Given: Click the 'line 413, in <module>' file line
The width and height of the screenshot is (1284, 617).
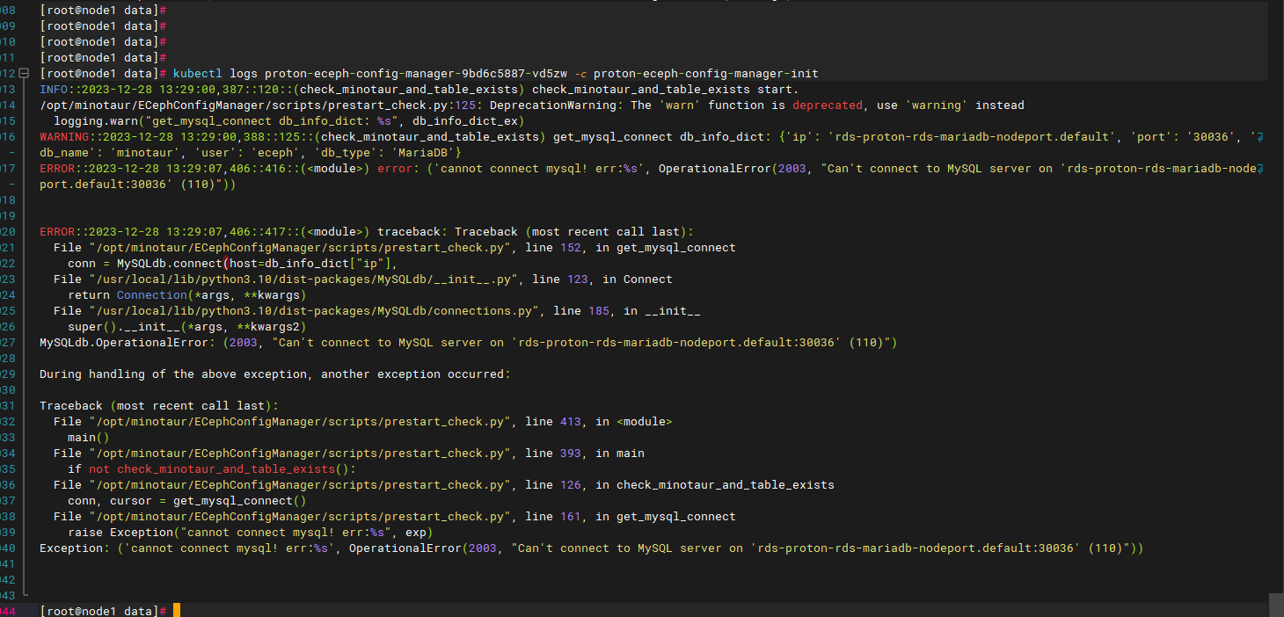Looking at the screenshot, I should click(x=363, y=422).
